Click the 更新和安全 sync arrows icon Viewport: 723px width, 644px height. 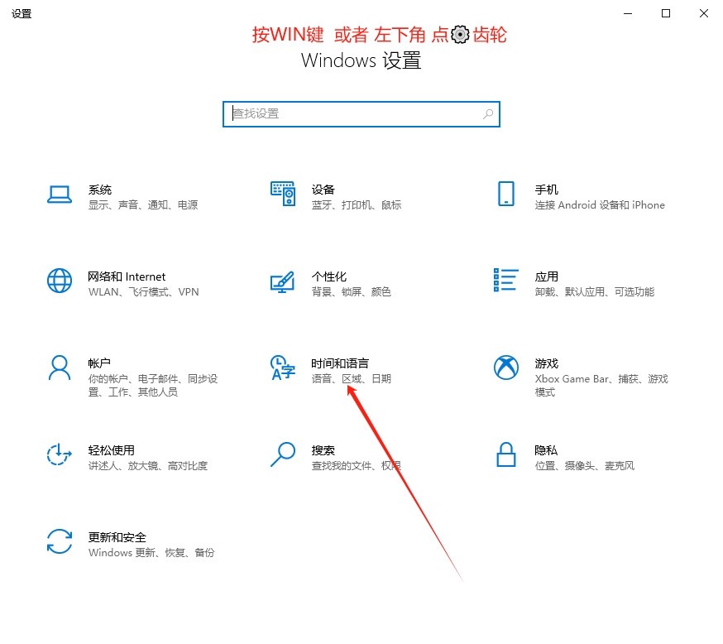tap(60, 541)
